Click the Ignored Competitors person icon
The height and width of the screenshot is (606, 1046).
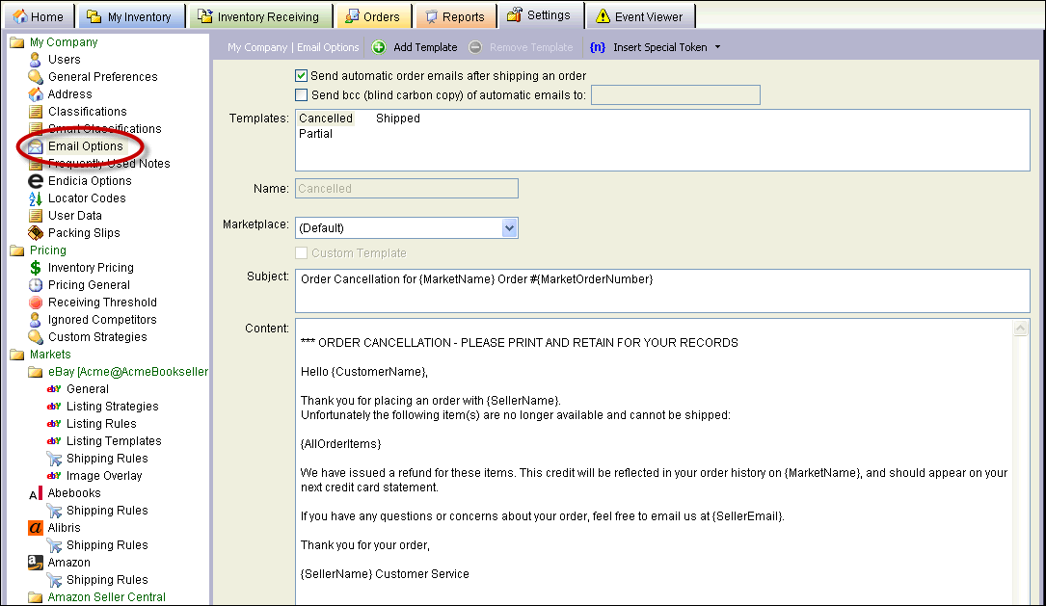36,320
